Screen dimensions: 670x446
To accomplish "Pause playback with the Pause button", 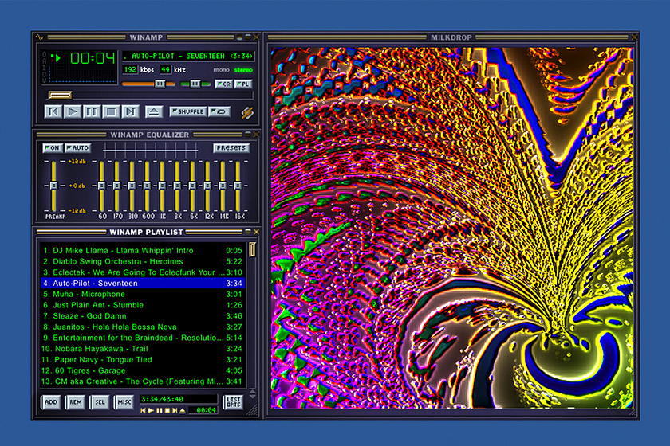I will click(x=93, y=111).
